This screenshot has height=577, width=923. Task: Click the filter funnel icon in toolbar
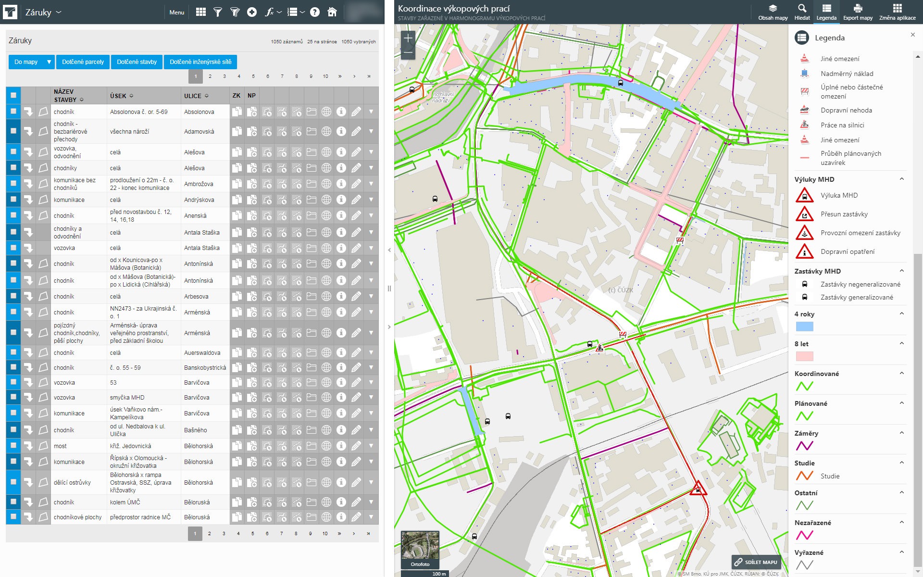(218, 12)
